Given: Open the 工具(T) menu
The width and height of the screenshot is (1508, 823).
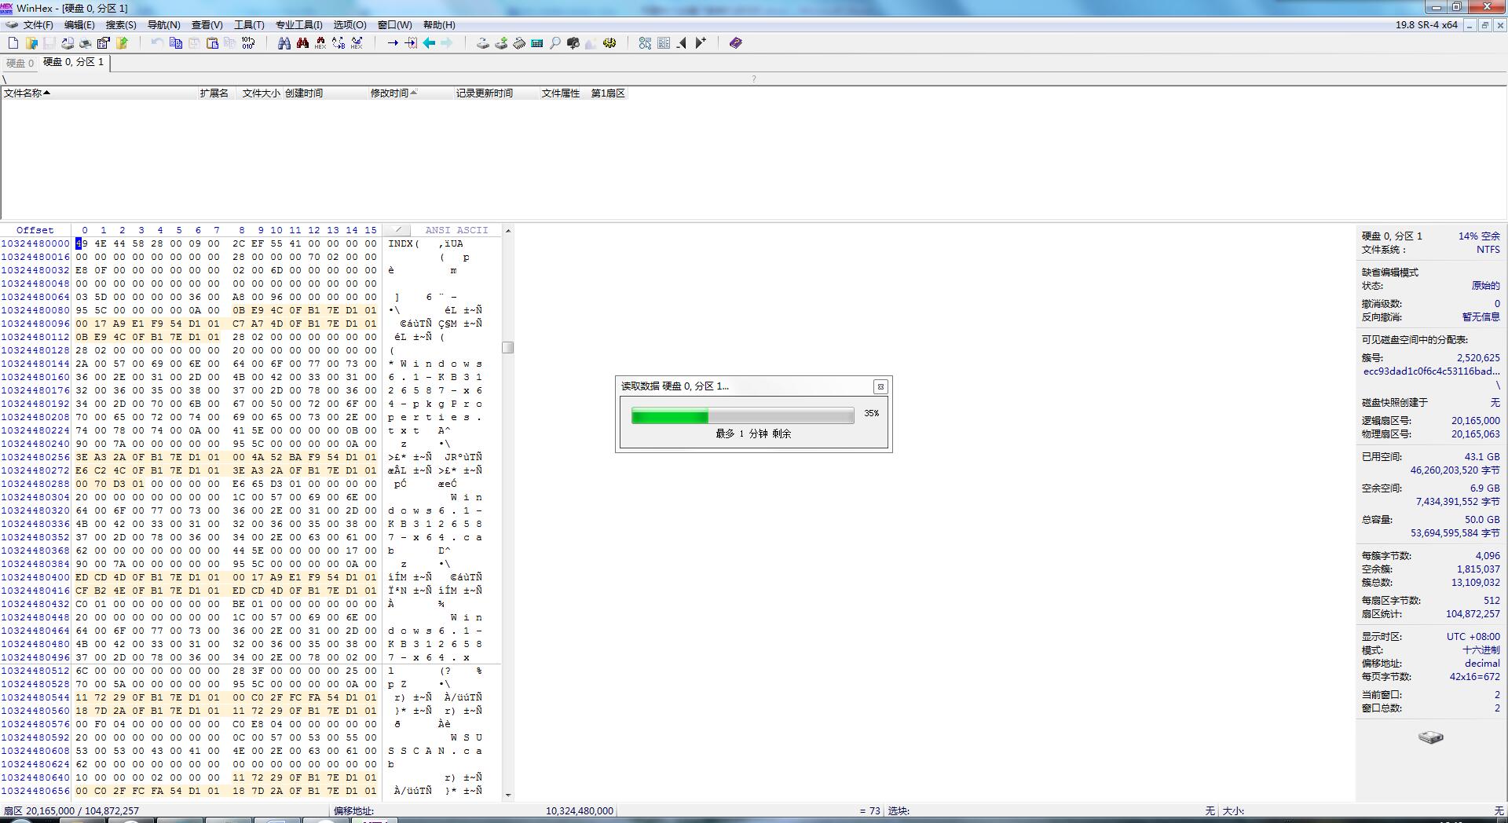Looking at the screenshot, I should tap(249, 25).
